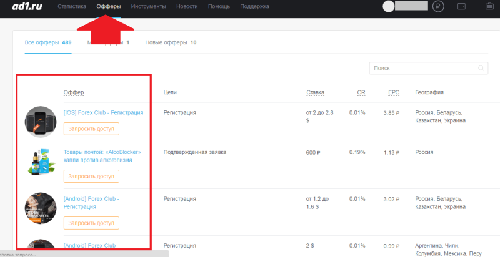Open the ad1.ru logo home link
This screenshot has height=257, width=500.
coord(27,6)
